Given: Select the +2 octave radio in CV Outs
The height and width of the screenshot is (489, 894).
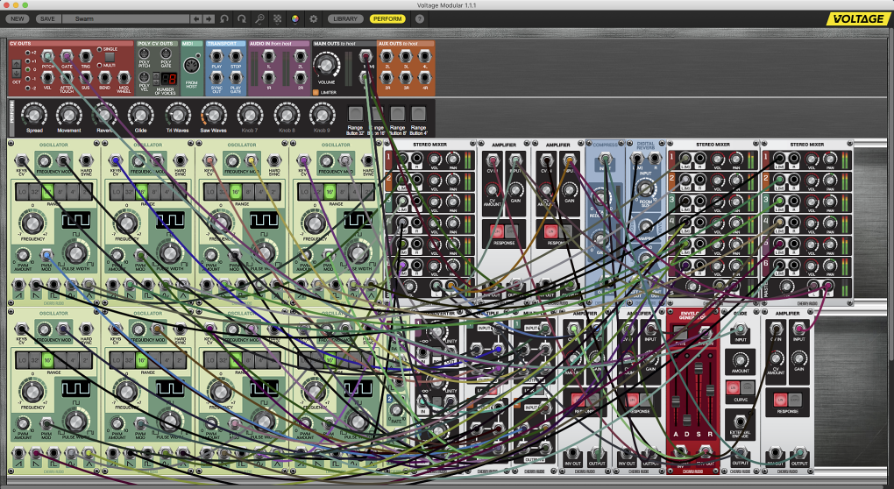Looking at the screenshot, I should coord(27,53).
